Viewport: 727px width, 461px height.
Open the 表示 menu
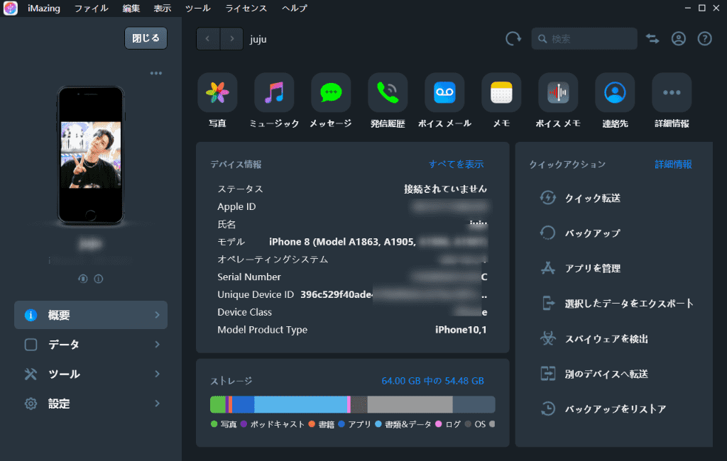(x=163, y=9)
